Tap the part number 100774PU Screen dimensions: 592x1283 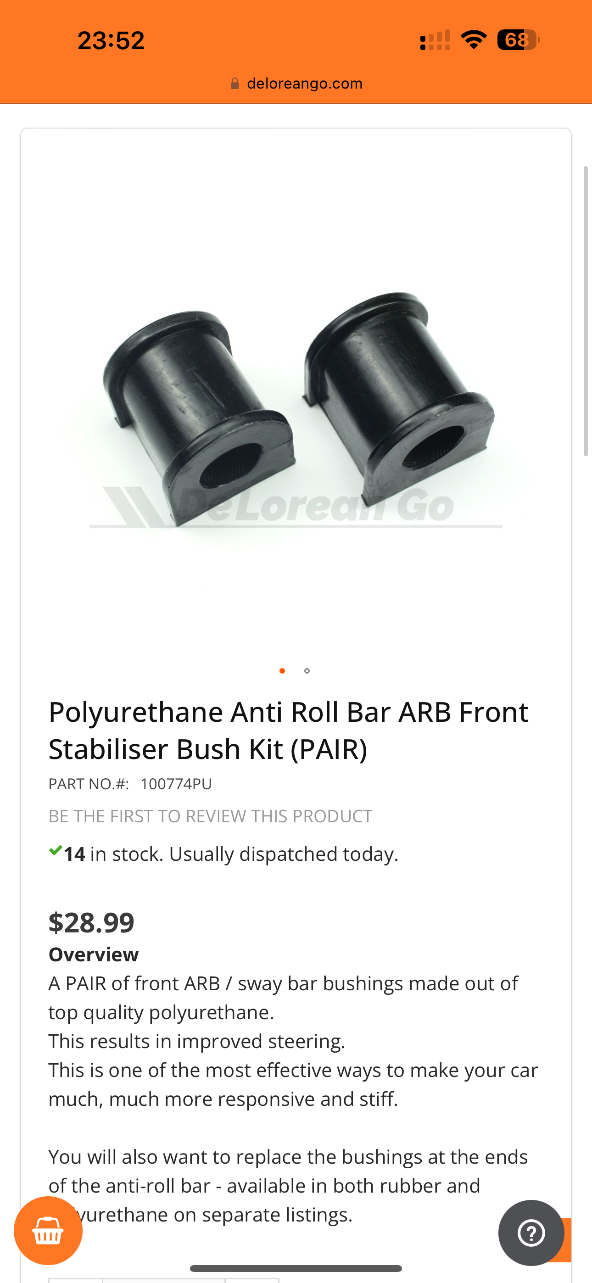coord(176,784)
